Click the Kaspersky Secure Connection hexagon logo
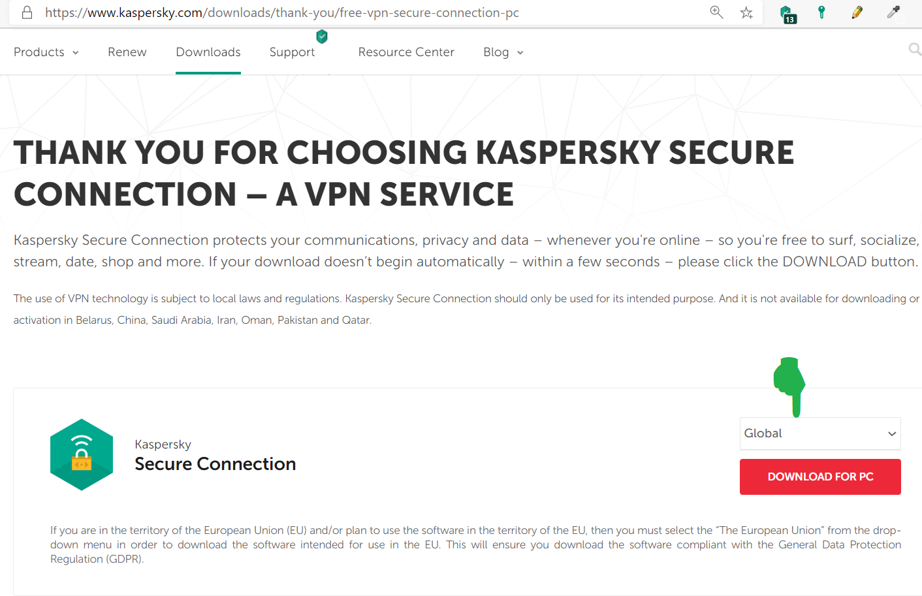Image resolution: width=922 pixels, height=596 pixels. tap(82, 454)
